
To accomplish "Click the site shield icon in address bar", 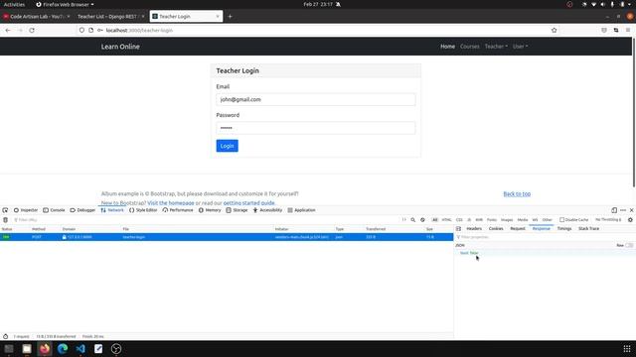I will coord(81,31).
